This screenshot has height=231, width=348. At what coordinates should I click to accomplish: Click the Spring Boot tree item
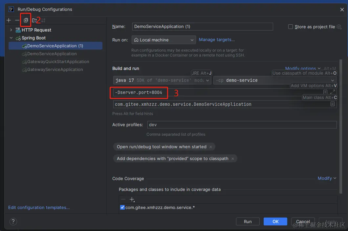(x=33, y=38)
